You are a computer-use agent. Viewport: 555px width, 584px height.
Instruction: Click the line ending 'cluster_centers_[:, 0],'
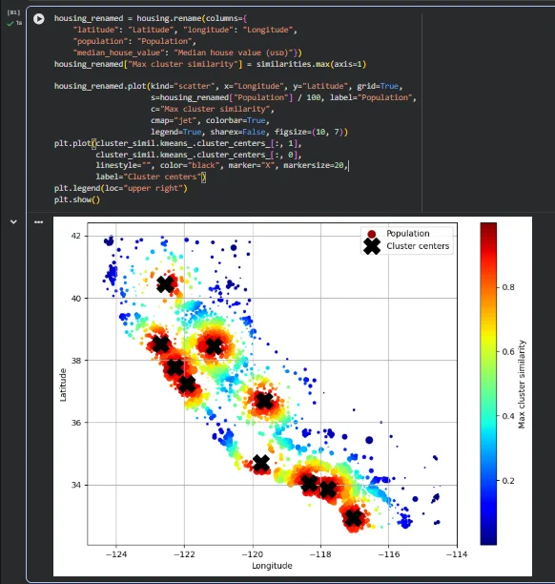[x=198, y=155]
